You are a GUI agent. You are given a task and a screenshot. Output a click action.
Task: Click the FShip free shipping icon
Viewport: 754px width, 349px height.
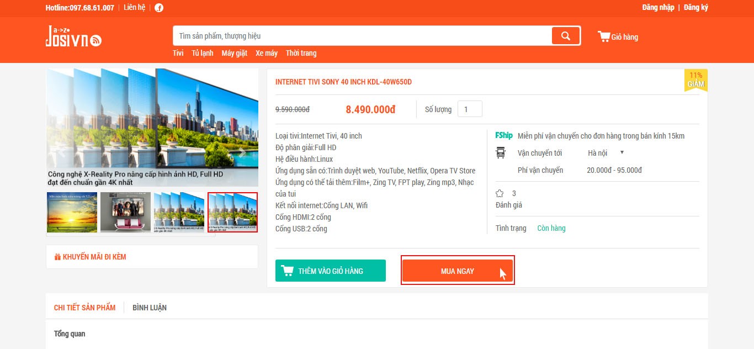point(504,135)
